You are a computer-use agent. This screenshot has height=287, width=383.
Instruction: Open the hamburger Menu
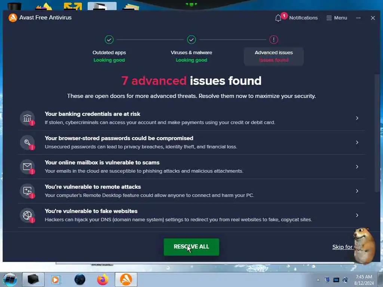point(337,18)
